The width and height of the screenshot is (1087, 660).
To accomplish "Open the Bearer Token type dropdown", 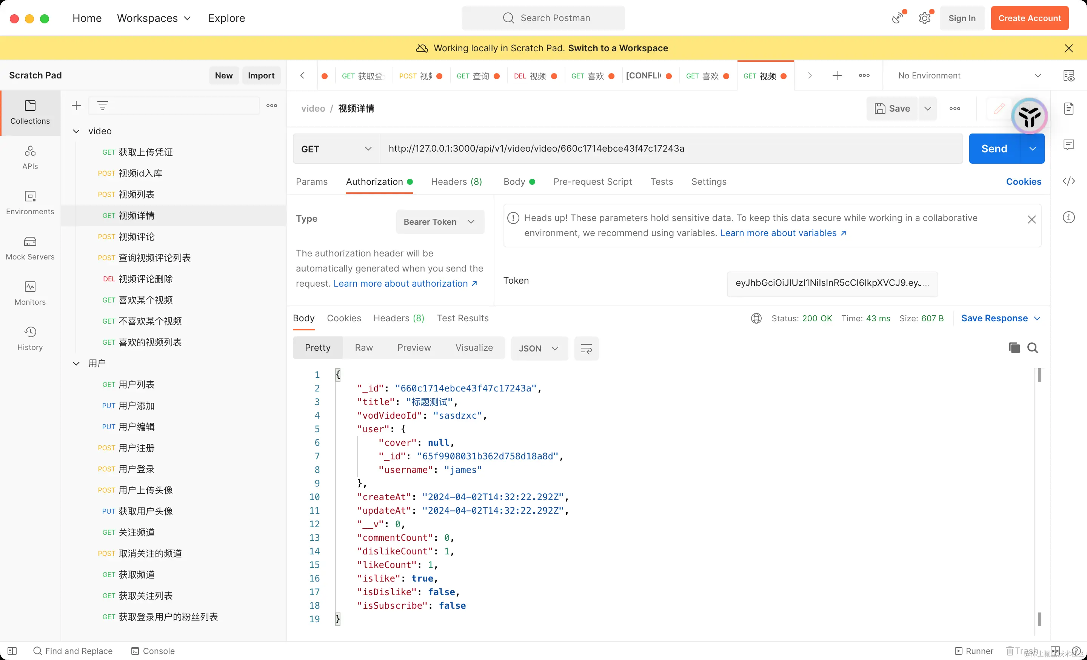I will [x=439, y=222].
